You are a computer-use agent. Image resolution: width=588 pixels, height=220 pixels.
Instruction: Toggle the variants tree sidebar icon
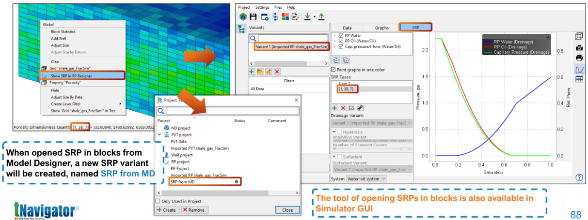click(242, 29)
